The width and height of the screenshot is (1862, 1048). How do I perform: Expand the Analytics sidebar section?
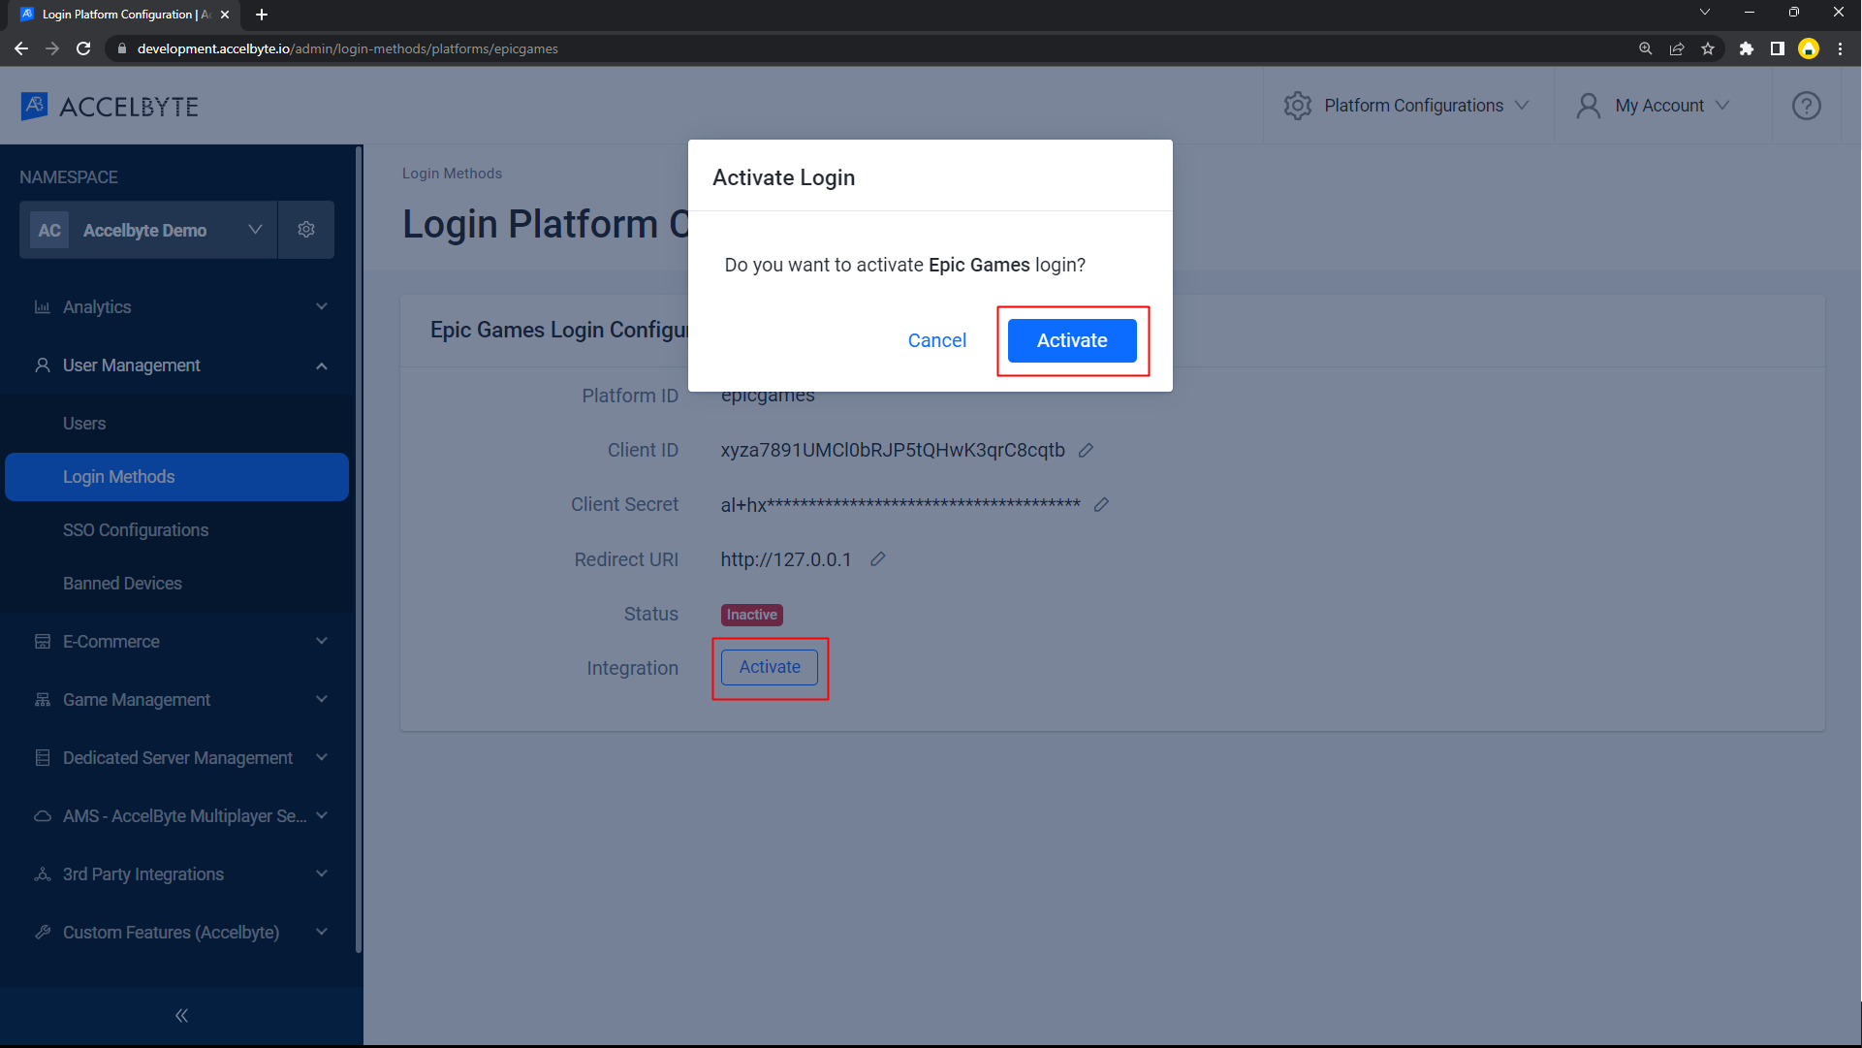point(181,307)
